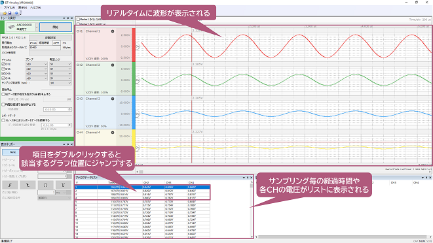Screen dimensions: 433x243
Task: Open the CH1 probe x10 dropdown
Action: [37, 64]
